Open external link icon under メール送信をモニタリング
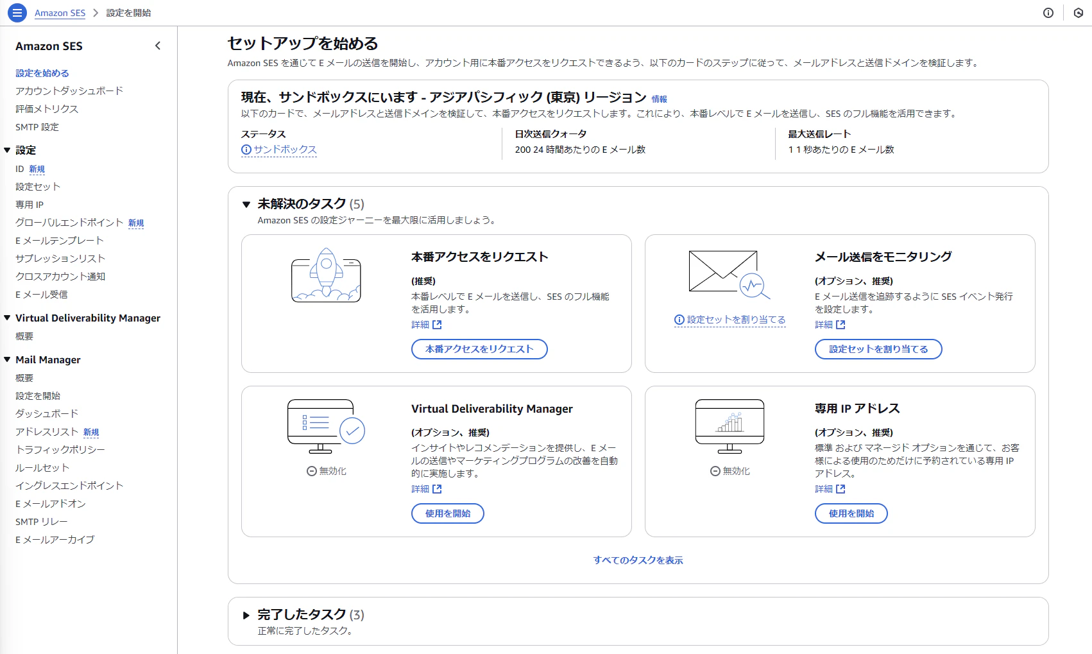This screenshot has height=654, width=1092. click(x=840, y=325)
